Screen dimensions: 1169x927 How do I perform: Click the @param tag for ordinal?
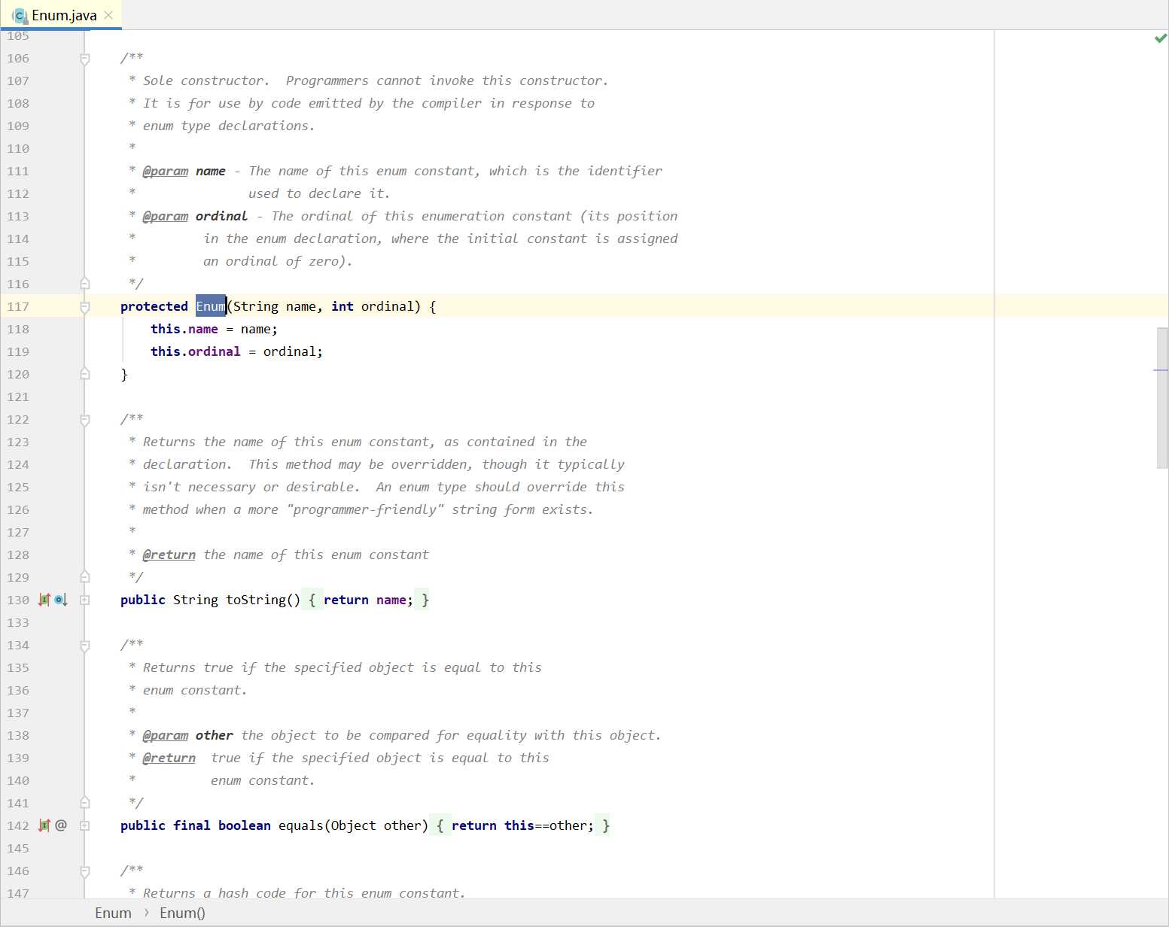(x=166, y=216)
